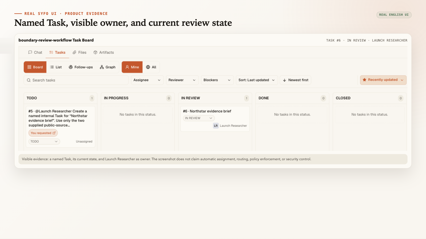Switch to List view icon
The height and width of the screenshot is (239, 426).
[52, 67]
